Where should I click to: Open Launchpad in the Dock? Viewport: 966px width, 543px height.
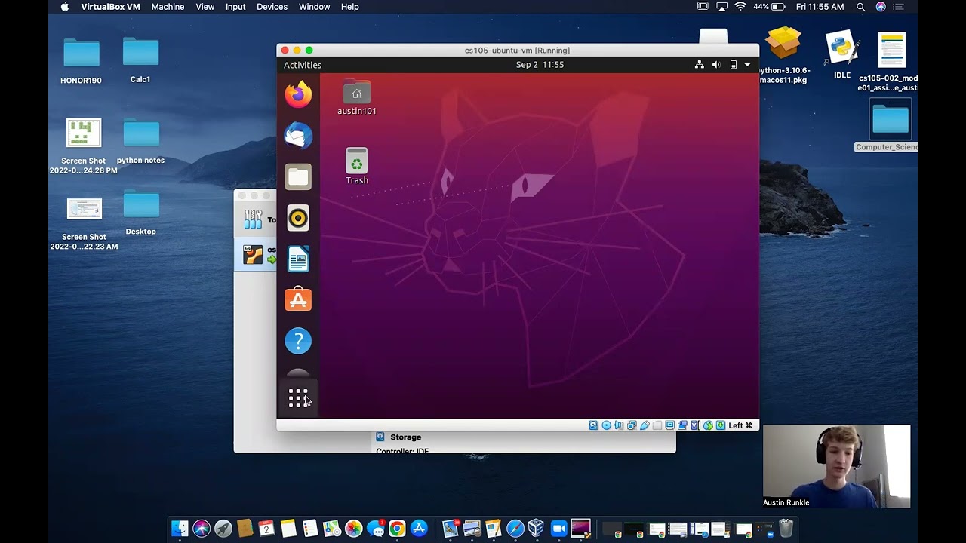(223, 529)
